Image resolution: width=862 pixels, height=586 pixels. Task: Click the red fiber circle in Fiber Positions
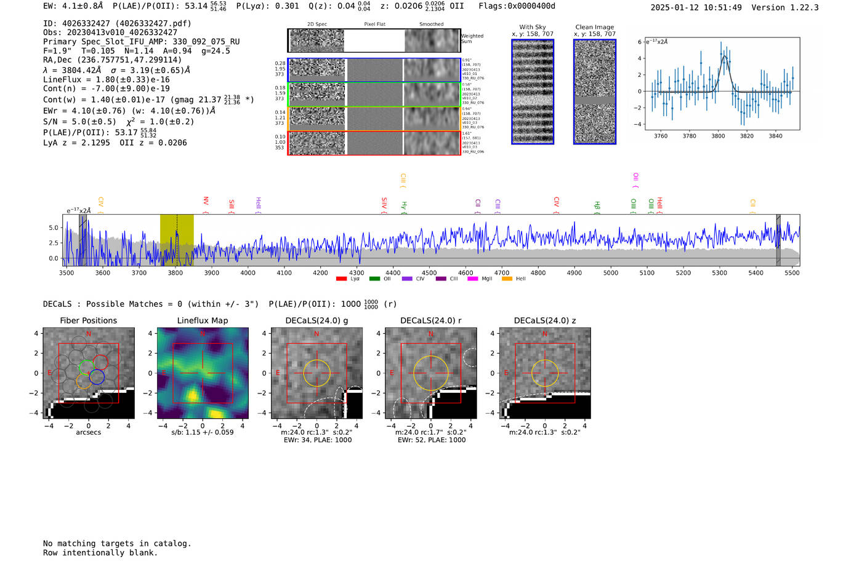[100, 363]
